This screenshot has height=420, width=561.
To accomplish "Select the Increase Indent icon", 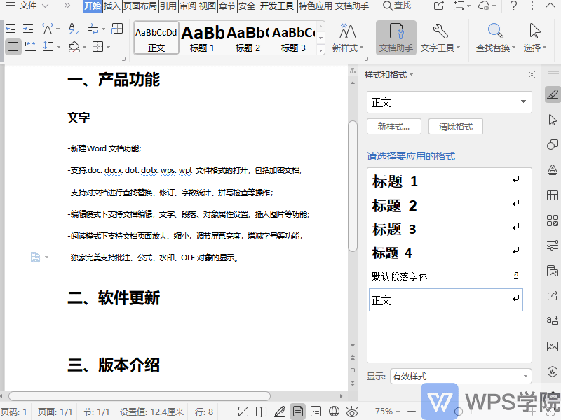I will 28,28.
